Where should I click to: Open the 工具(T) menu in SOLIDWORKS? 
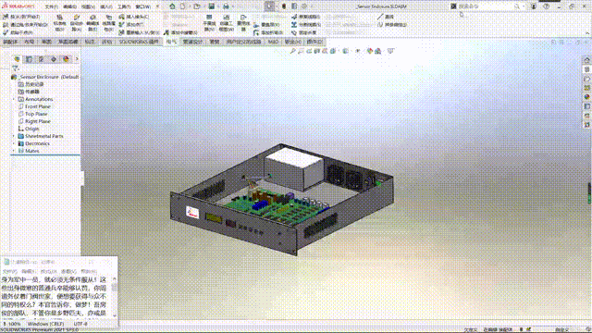(x=124, y=6)
